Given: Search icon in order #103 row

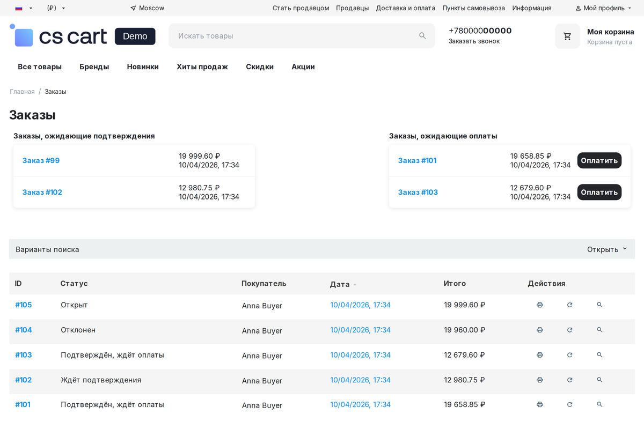Looking at the screenshot, I should coord(599,355).
